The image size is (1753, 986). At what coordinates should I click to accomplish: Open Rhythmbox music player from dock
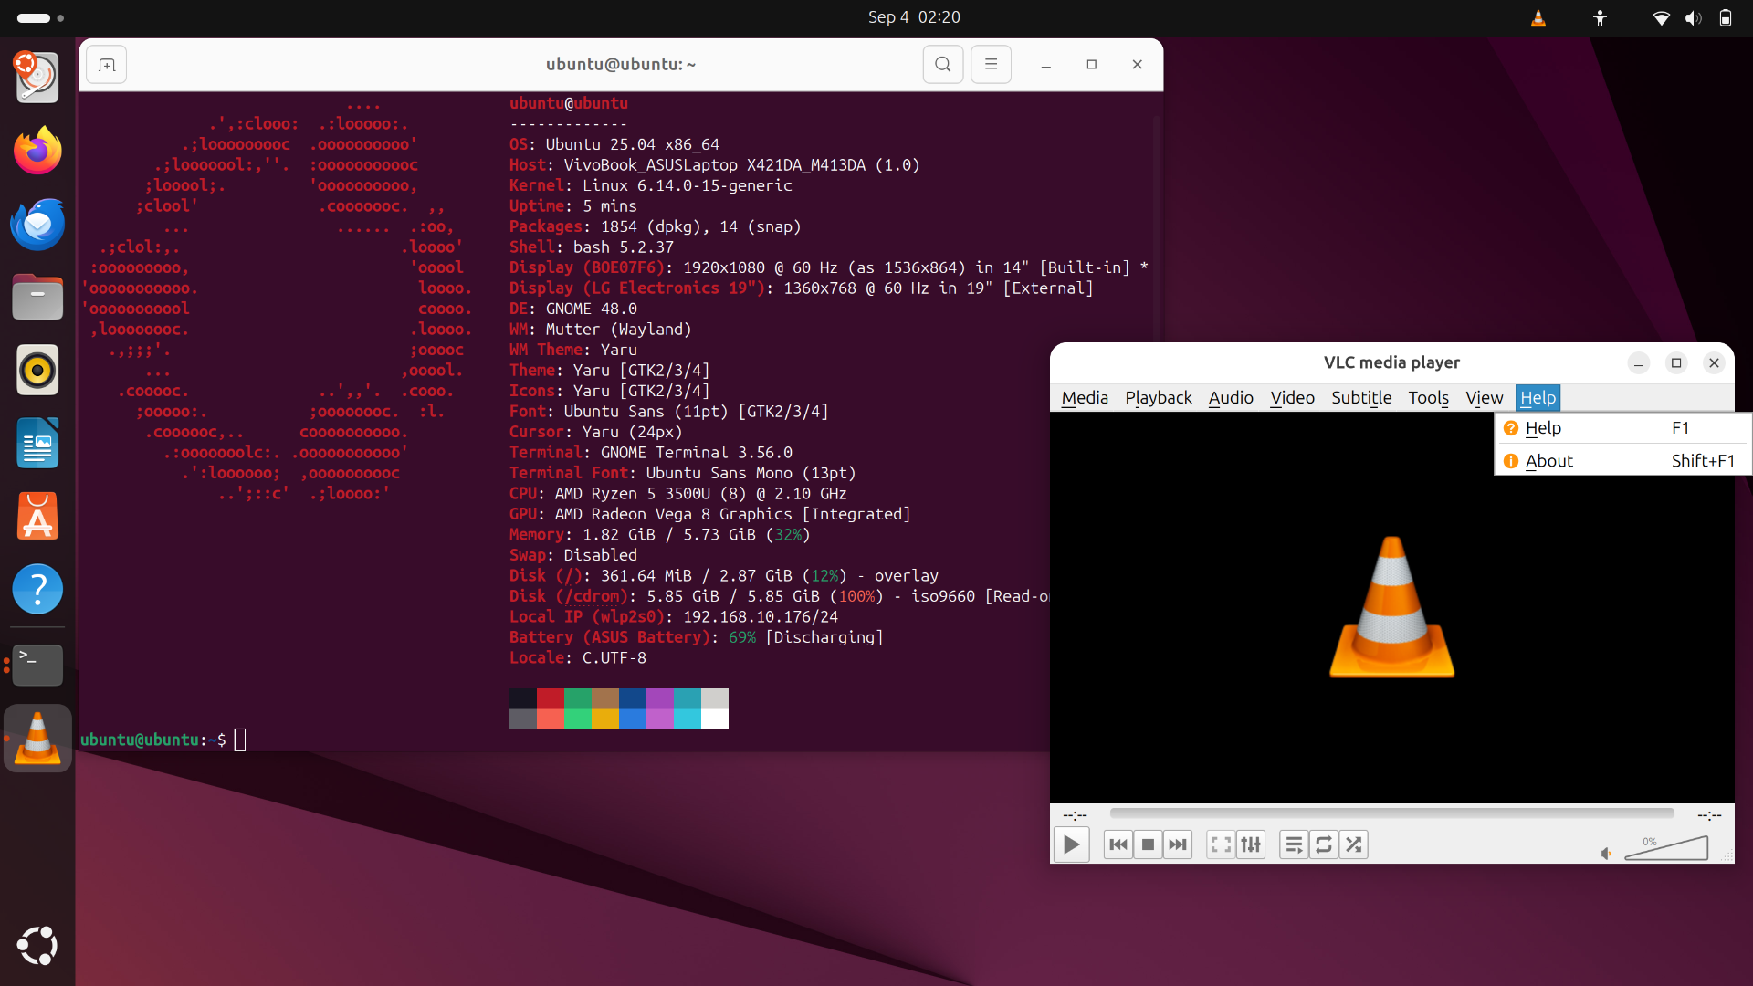(x=37, y=370)
